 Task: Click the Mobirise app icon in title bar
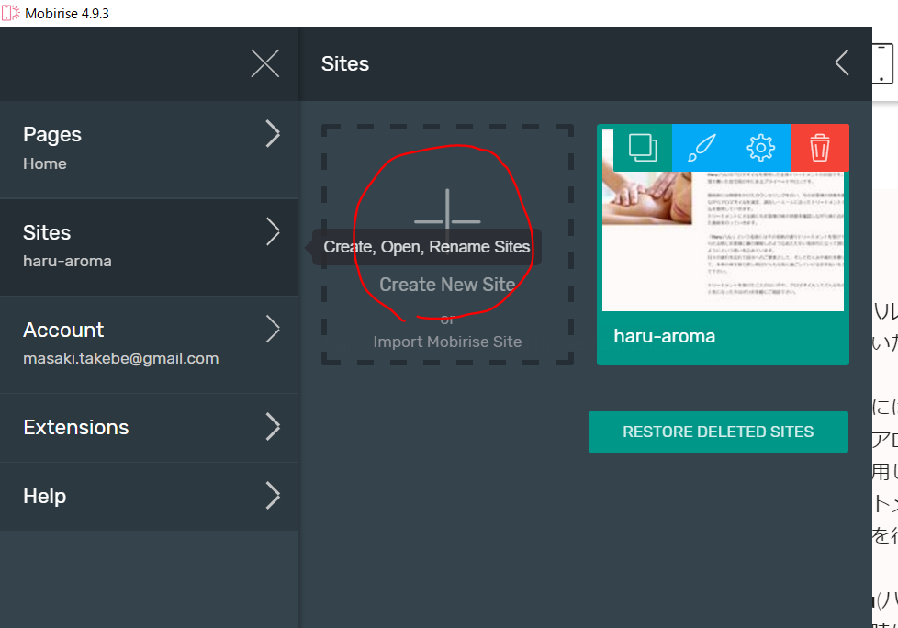coord(10,13)
